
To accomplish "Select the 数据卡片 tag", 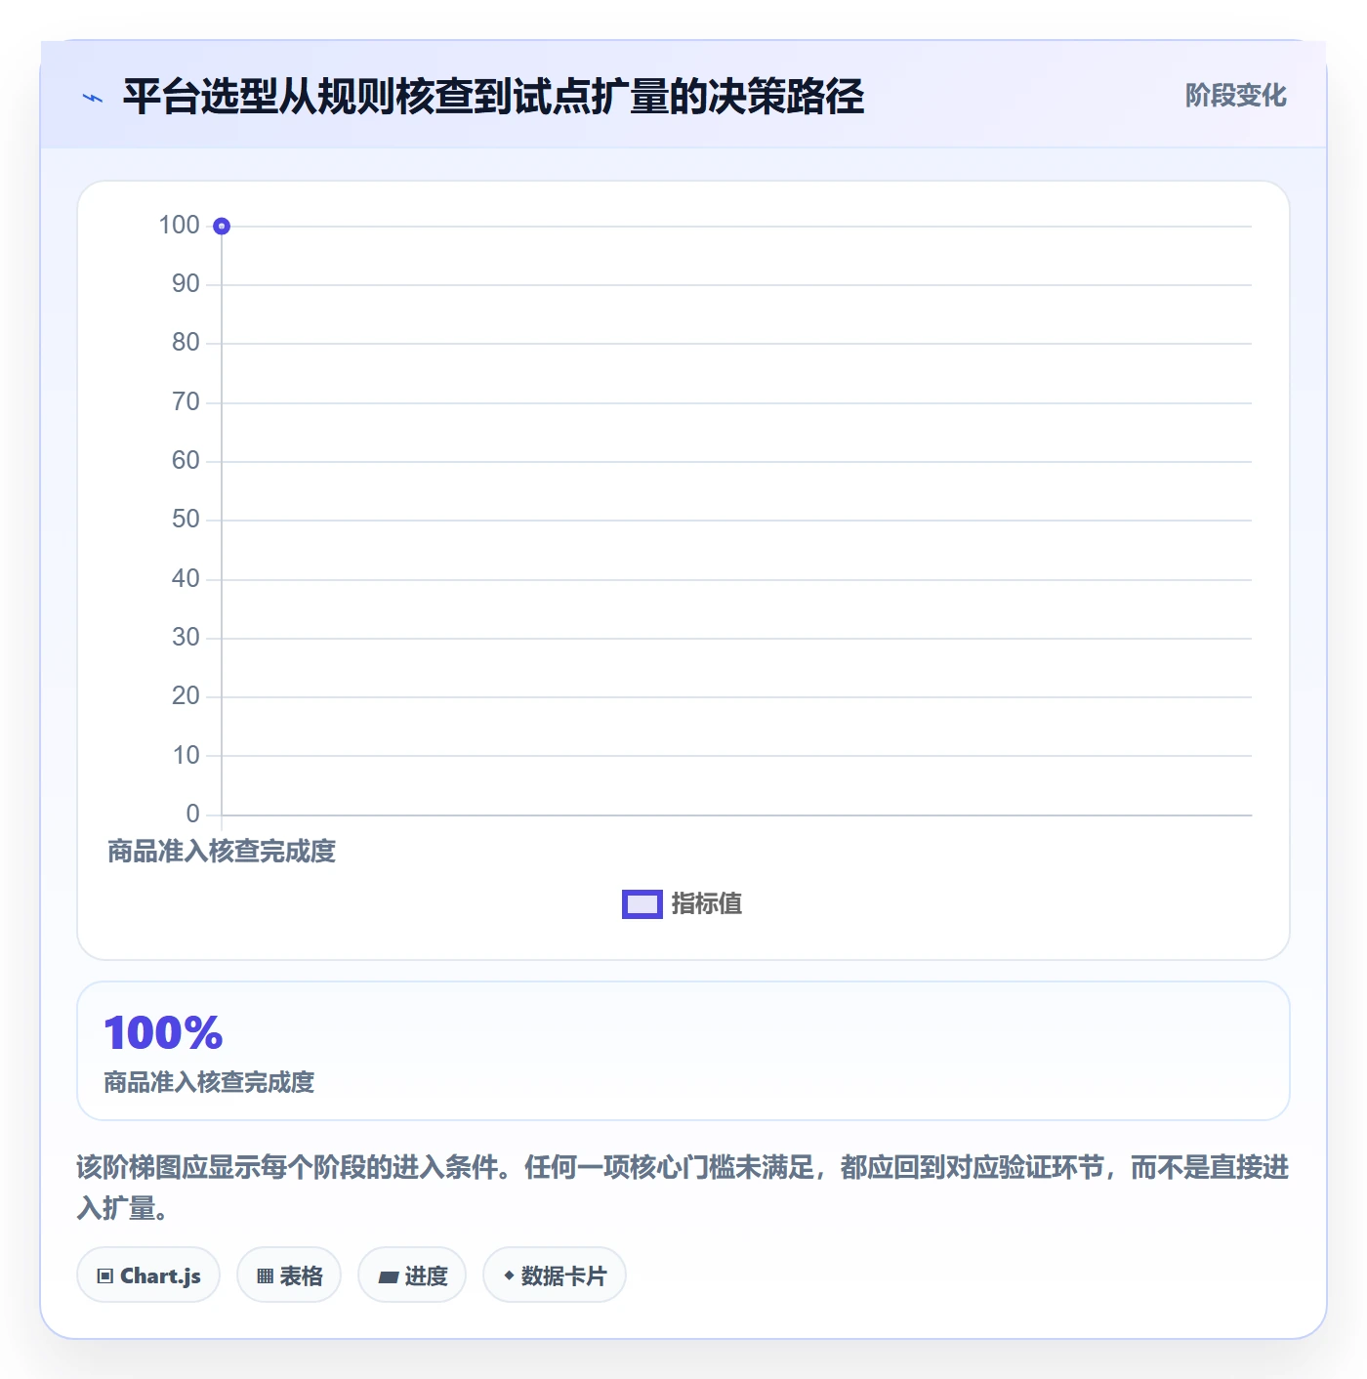I will 555,1275.
